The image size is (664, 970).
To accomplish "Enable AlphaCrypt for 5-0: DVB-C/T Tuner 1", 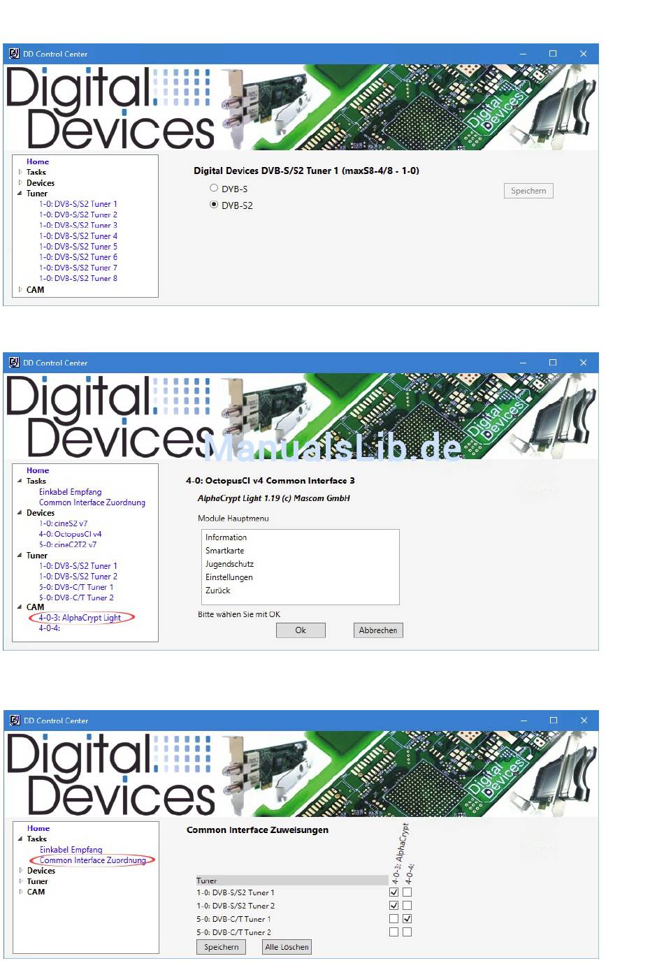I will click(x=394, y=919).
